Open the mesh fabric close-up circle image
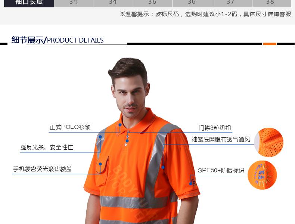295x224 pixels. pyautogui.click(x=269, y=142)
